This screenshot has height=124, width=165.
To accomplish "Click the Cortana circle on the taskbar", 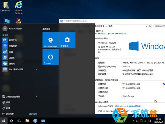I will coord(11,121).
